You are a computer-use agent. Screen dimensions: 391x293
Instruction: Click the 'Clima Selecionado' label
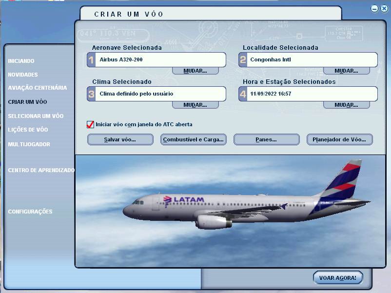[x=122, y=82]
